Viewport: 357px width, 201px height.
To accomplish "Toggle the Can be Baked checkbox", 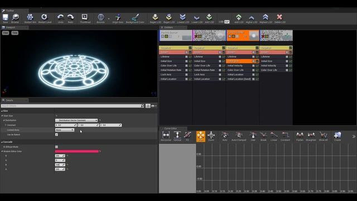I will 56,135.
